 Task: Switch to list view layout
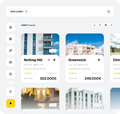(x=100, y=25)
